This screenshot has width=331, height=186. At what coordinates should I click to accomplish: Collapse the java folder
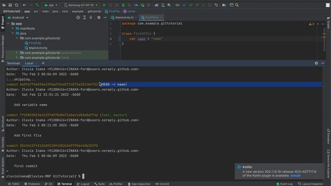[x=12, y=33]
